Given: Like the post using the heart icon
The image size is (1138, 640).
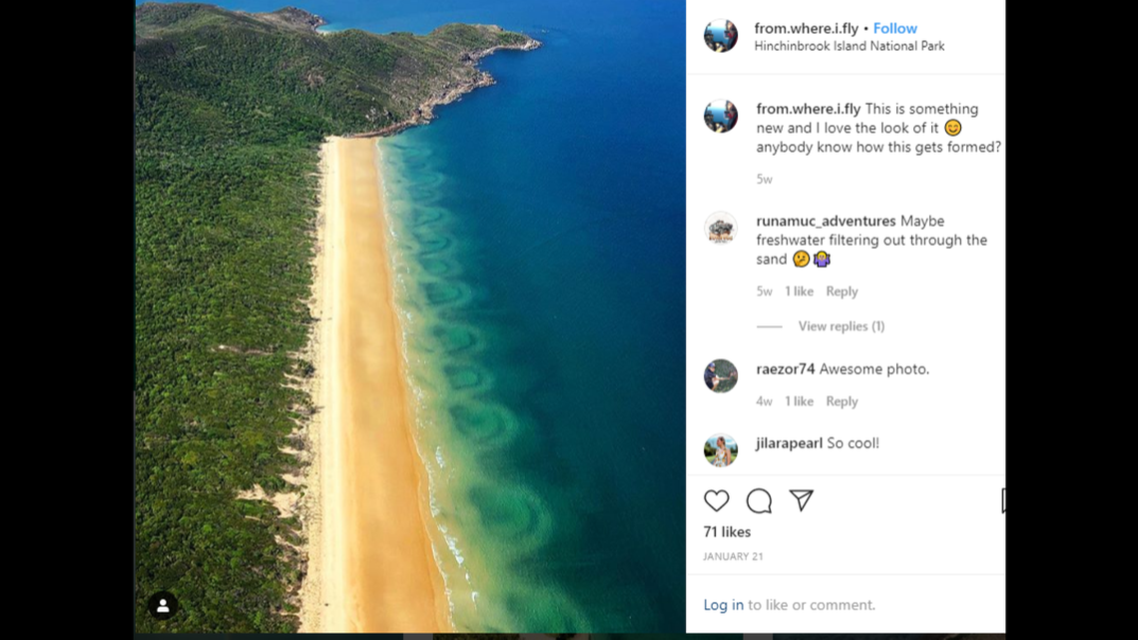Looking at the screenshot, I should [x=716, y=500].
